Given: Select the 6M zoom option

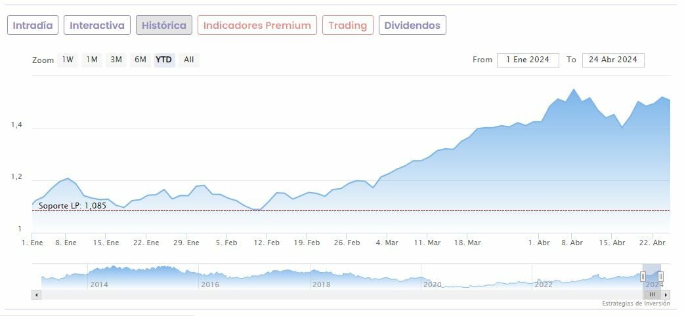Looking at the screenshot, I should coord(140,60).
